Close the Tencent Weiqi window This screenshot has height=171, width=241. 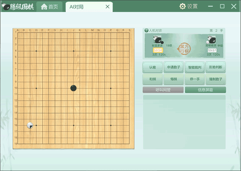click(234, 6)
